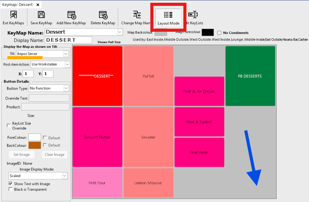Click the Lemon Mousse key
This screenshot has height=202, width=309.
click(x=148, y=183)
